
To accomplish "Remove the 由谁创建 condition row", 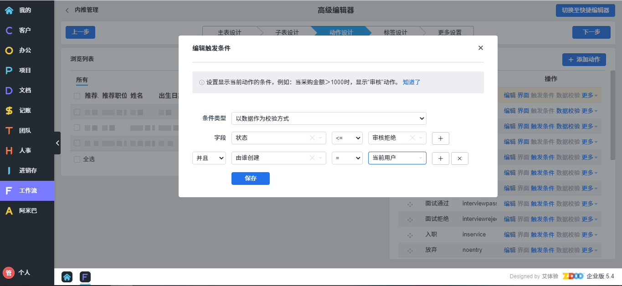I will pos(459,158).
